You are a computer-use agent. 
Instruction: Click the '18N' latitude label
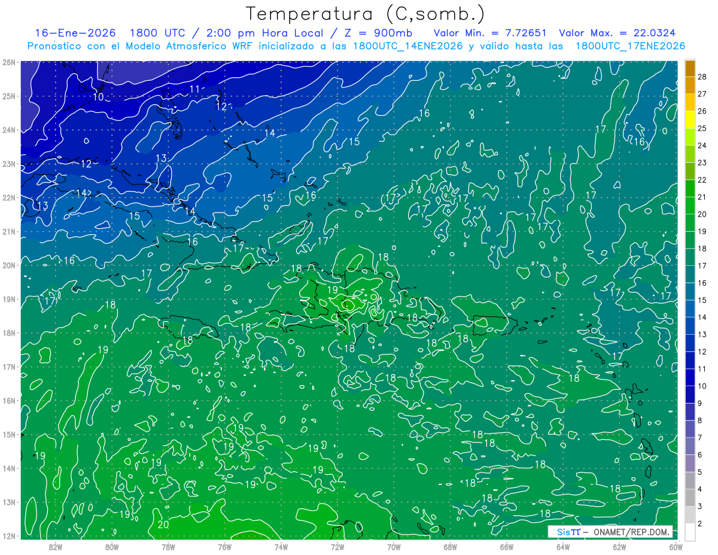click(x=8, y=333)
